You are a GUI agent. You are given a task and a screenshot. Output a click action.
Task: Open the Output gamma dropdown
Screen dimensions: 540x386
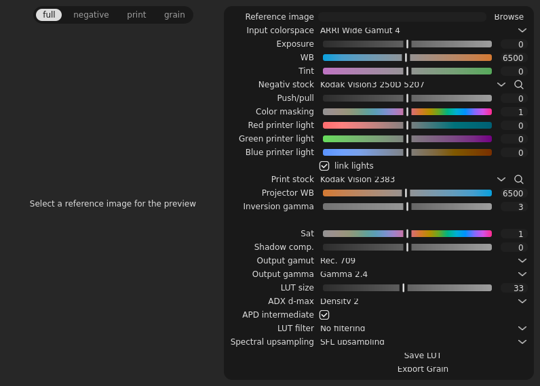tap(423, 274)
